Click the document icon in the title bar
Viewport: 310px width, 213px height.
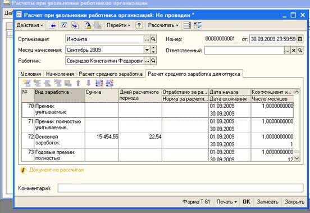tap(19, 15)
